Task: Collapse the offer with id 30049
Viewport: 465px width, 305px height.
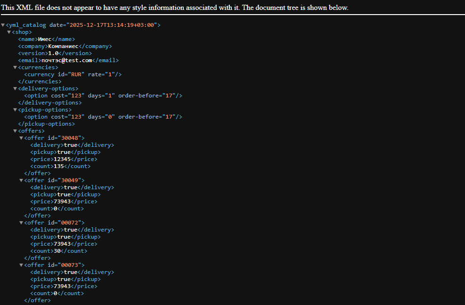Action: point(21,180)
